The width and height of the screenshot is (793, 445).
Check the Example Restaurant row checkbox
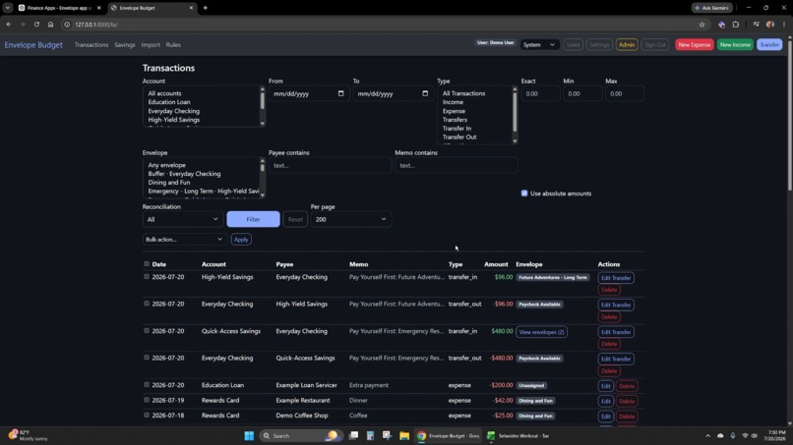[x=147, y=400]
